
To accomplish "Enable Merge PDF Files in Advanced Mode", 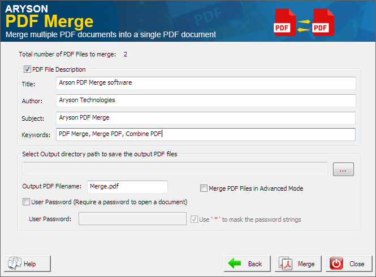I will (x=204, y=188).
